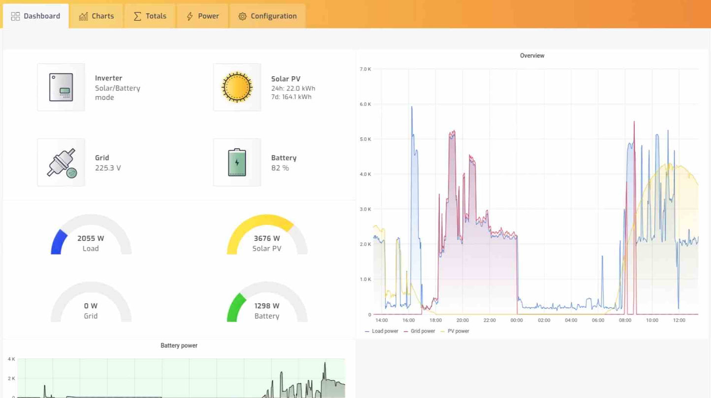Click the Power tab lightning icon
The height and width of the screenshot is (398, 711).
(x=189, y=16)
